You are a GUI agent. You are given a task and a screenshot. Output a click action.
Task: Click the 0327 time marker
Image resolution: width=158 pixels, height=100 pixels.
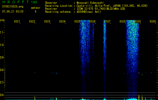point(108,21)
